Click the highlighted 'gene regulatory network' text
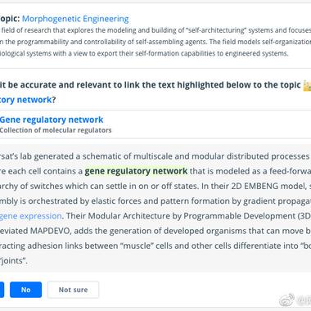Screen dimensions: 311x311 pyautogui.click(x=136, y=171)
